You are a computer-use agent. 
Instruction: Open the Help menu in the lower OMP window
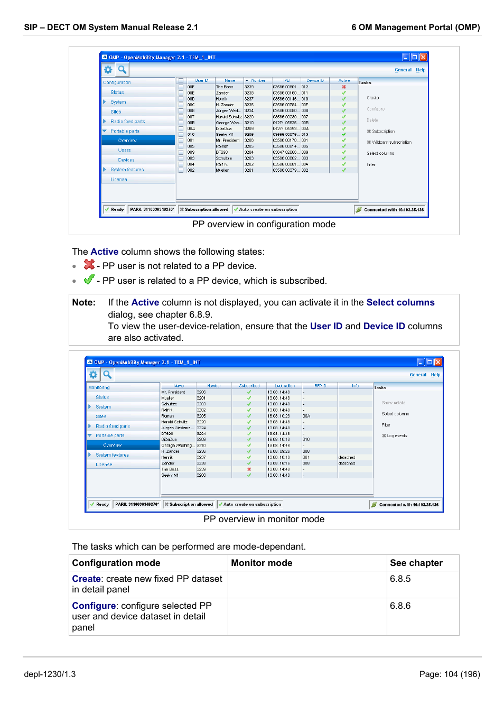[435, 375]
